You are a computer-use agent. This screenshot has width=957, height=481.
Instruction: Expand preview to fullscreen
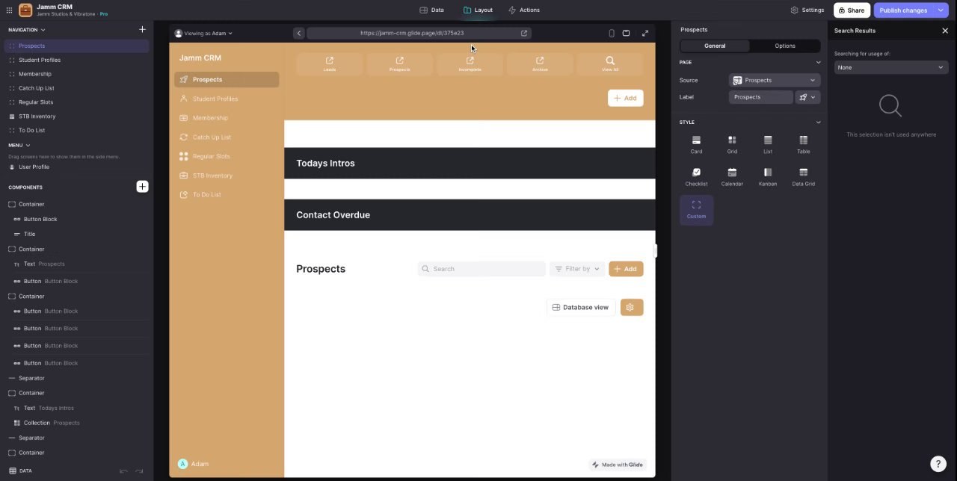click(645, 33)
